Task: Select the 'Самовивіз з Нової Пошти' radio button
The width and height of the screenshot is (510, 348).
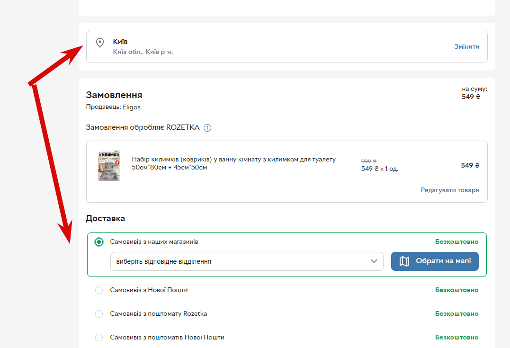Action: point(99,290)
